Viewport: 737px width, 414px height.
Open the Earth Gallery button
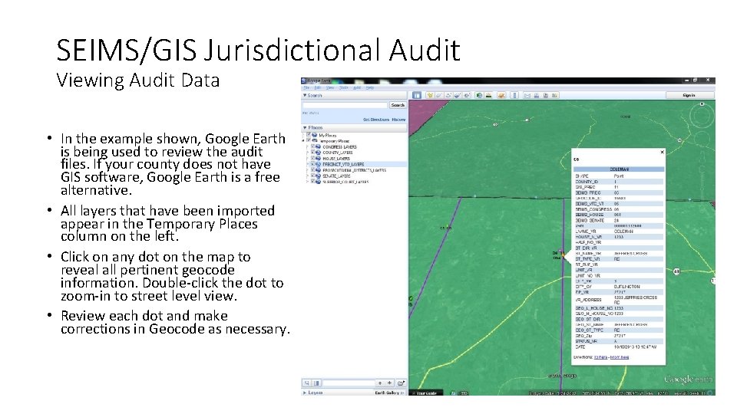coord(389,393)
